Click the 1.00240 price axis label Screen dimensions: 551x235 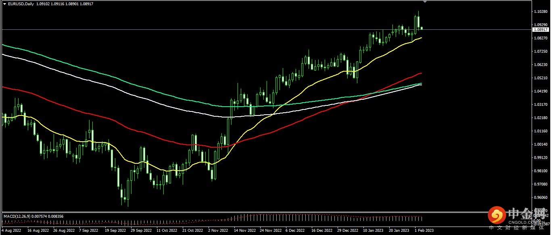click(540, 144)
